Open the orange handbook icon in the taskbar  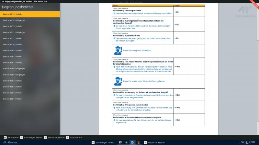pyautogui.click(x=139, y=142)
